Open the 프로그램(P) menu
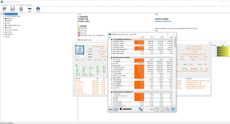This screenshot has width=230, height=124. [x=4, y=5]
